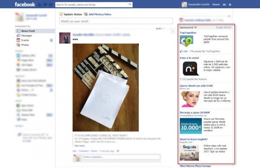Image resolution: width=260 pixels, height=168 pixels.
Task: Open Want to learn English? ad
Action: coord(194,139)
